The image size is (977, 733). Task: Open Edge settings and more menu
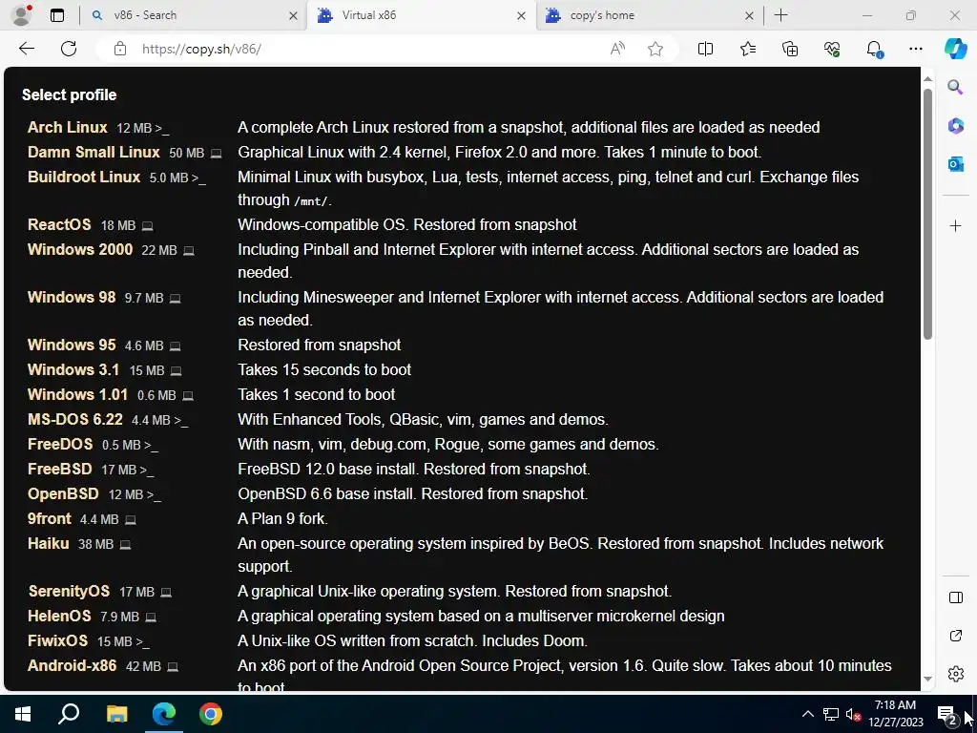click(x=915, y=49)
